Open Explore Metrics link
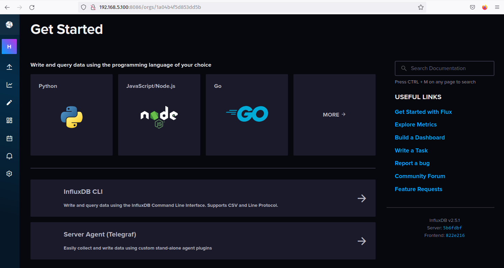The height and width of the screenshot is (268, 504). (416, 124)
